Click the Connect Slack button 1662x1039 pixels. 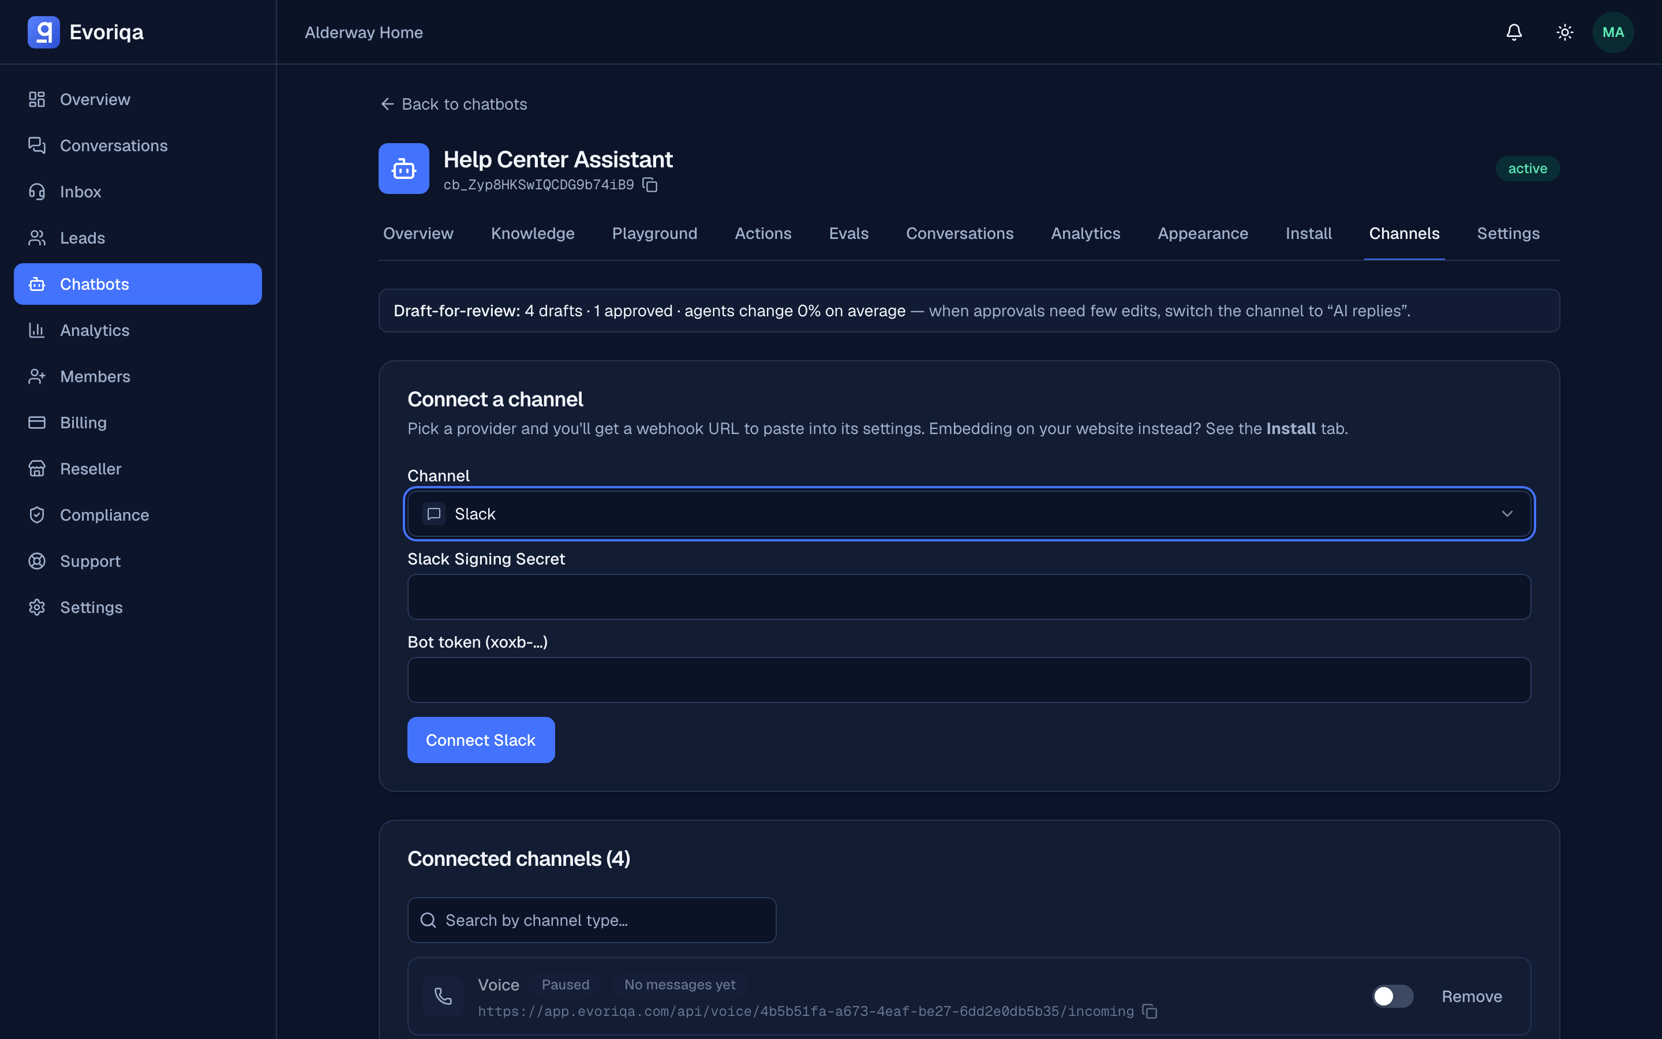pos(481,740)
